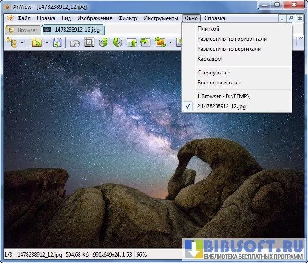308x263 pixels.
Task: Switch to the Browser tab
Action: (22, 30)
